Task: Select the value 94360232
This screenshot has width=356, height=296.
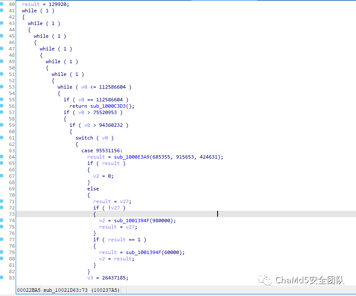Action: coord(111,126)
